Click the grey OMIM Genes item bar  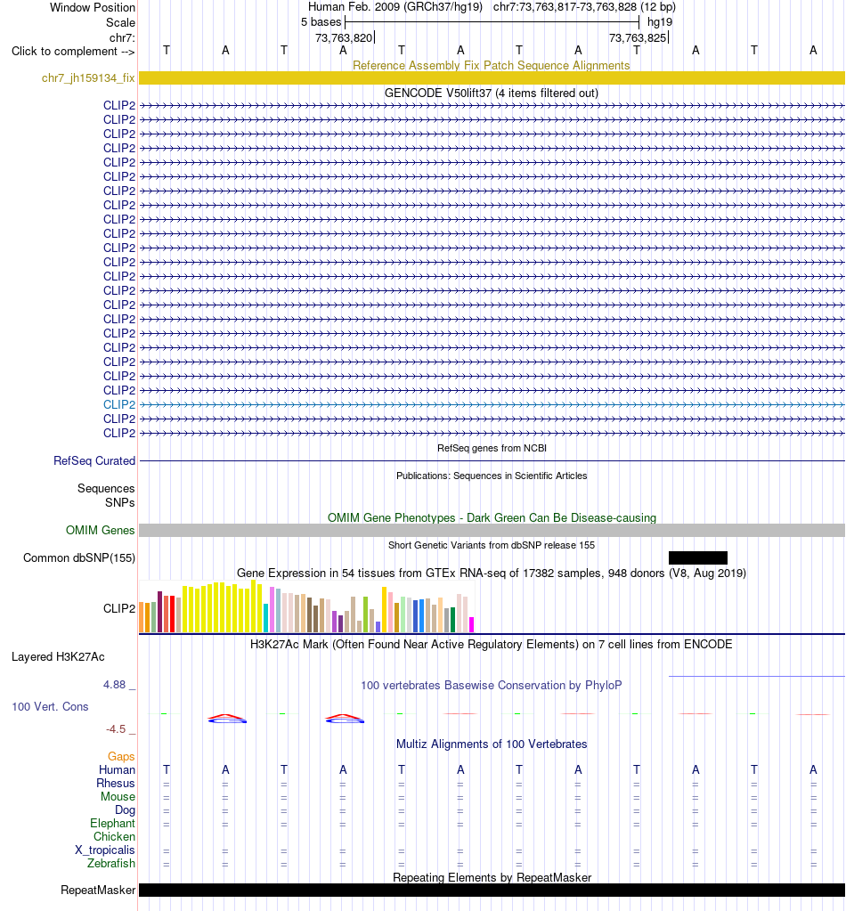pos(492,530)
